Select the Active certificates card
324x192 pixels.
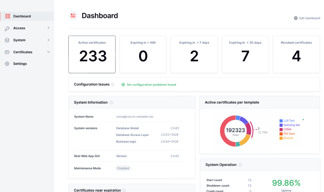pyautogui.click(x=92, y=54)
